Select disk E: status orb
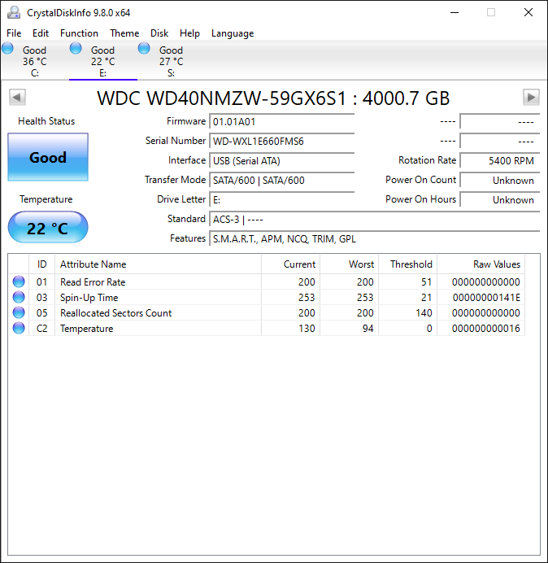The image size is (548, 563). click(x=76, y=48)
